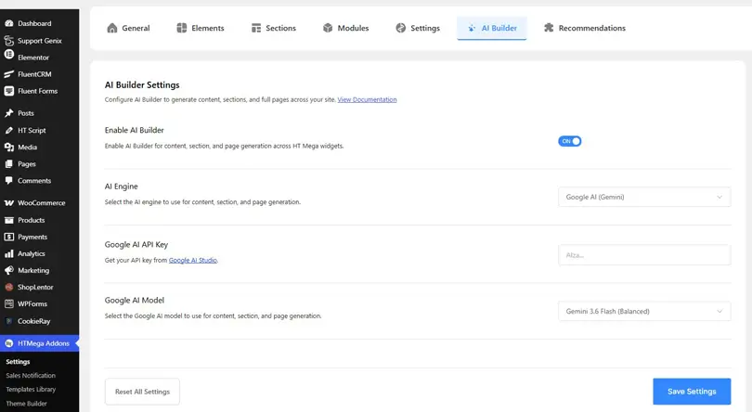Click the Modules tab cube icon

pos(328,28)
